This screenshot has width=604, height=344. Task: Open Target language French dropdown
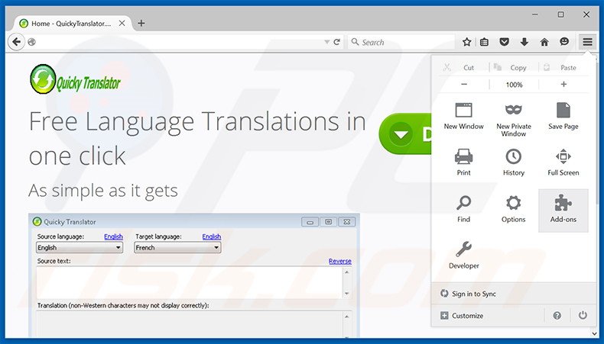(177, 248)
